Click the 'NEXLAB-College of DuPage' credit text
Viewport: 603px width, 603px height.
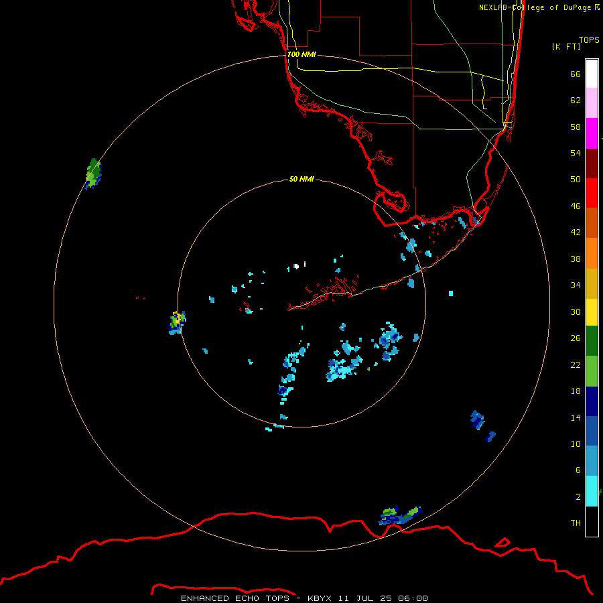[x=535, y=7]
